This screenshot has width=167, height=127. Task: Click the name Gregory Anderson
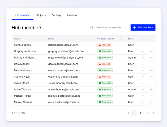click(x=25, y=51)
